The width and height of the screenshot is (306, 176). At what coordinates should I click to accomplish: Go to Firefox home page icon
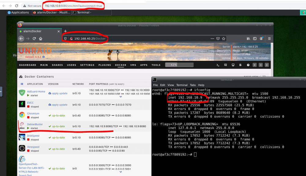41,38
